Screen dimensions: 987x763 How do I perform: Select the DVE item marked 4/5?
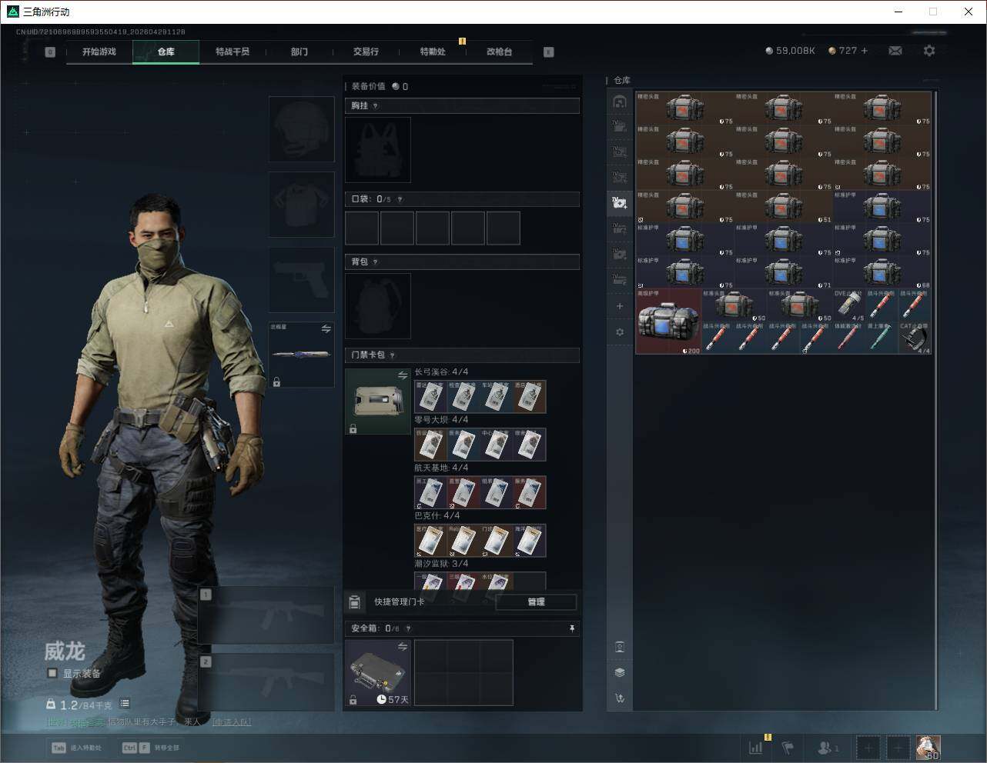click(x=849, y=305)
